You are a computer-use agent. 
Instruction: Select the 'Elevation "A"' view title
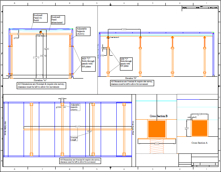click(x=40, y=80)
